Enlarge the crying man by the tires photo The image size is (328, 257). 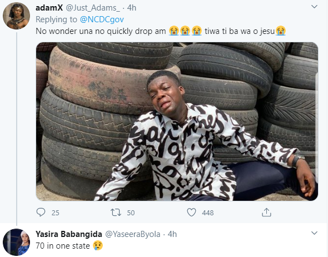pos(177,121)
